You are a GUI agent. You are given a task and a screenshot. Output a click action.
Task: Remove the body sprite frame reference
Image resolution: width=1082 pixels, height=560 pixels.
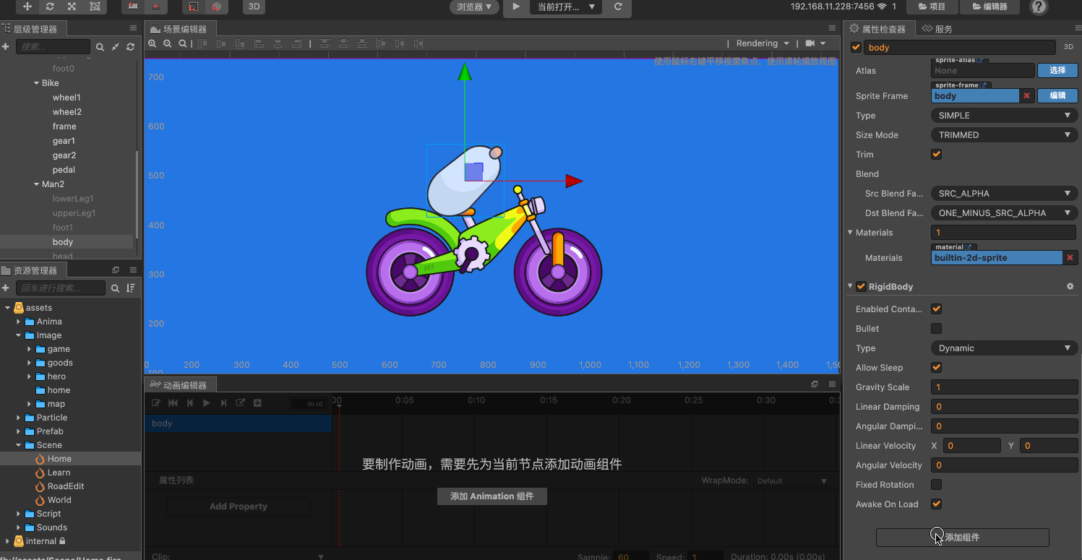click(1026, 96)
